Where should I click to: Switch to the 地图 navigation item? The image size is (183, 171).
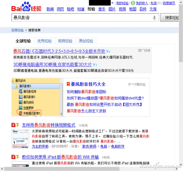133,9
